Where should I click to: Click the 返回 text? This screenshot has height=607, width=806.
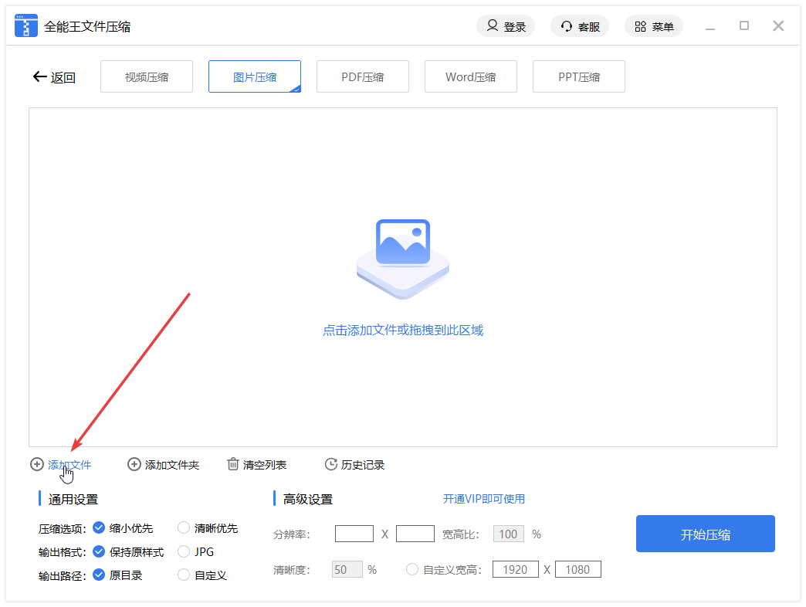[63, 77]
